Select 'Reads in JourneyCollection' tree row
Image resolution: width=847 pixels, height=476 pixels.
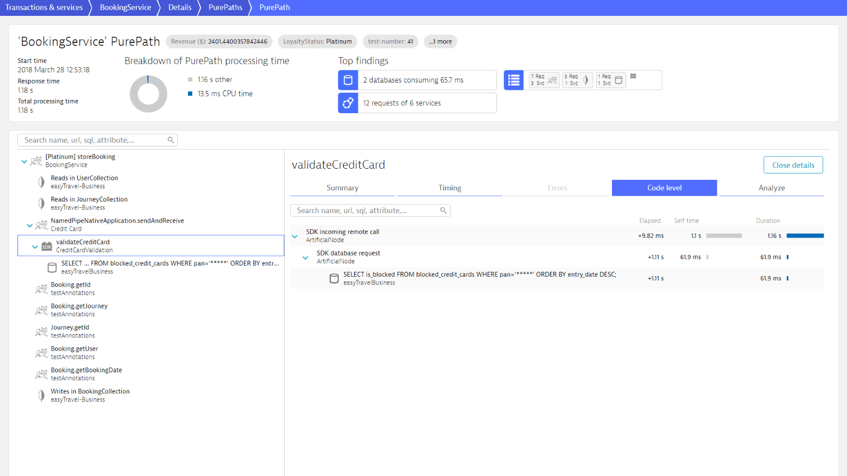coord(151,203)
